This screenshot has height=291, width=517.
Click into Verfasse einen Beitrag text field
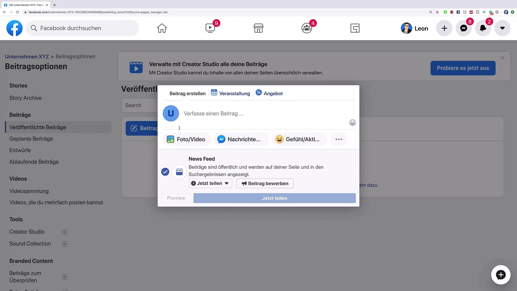pos(264,114)
